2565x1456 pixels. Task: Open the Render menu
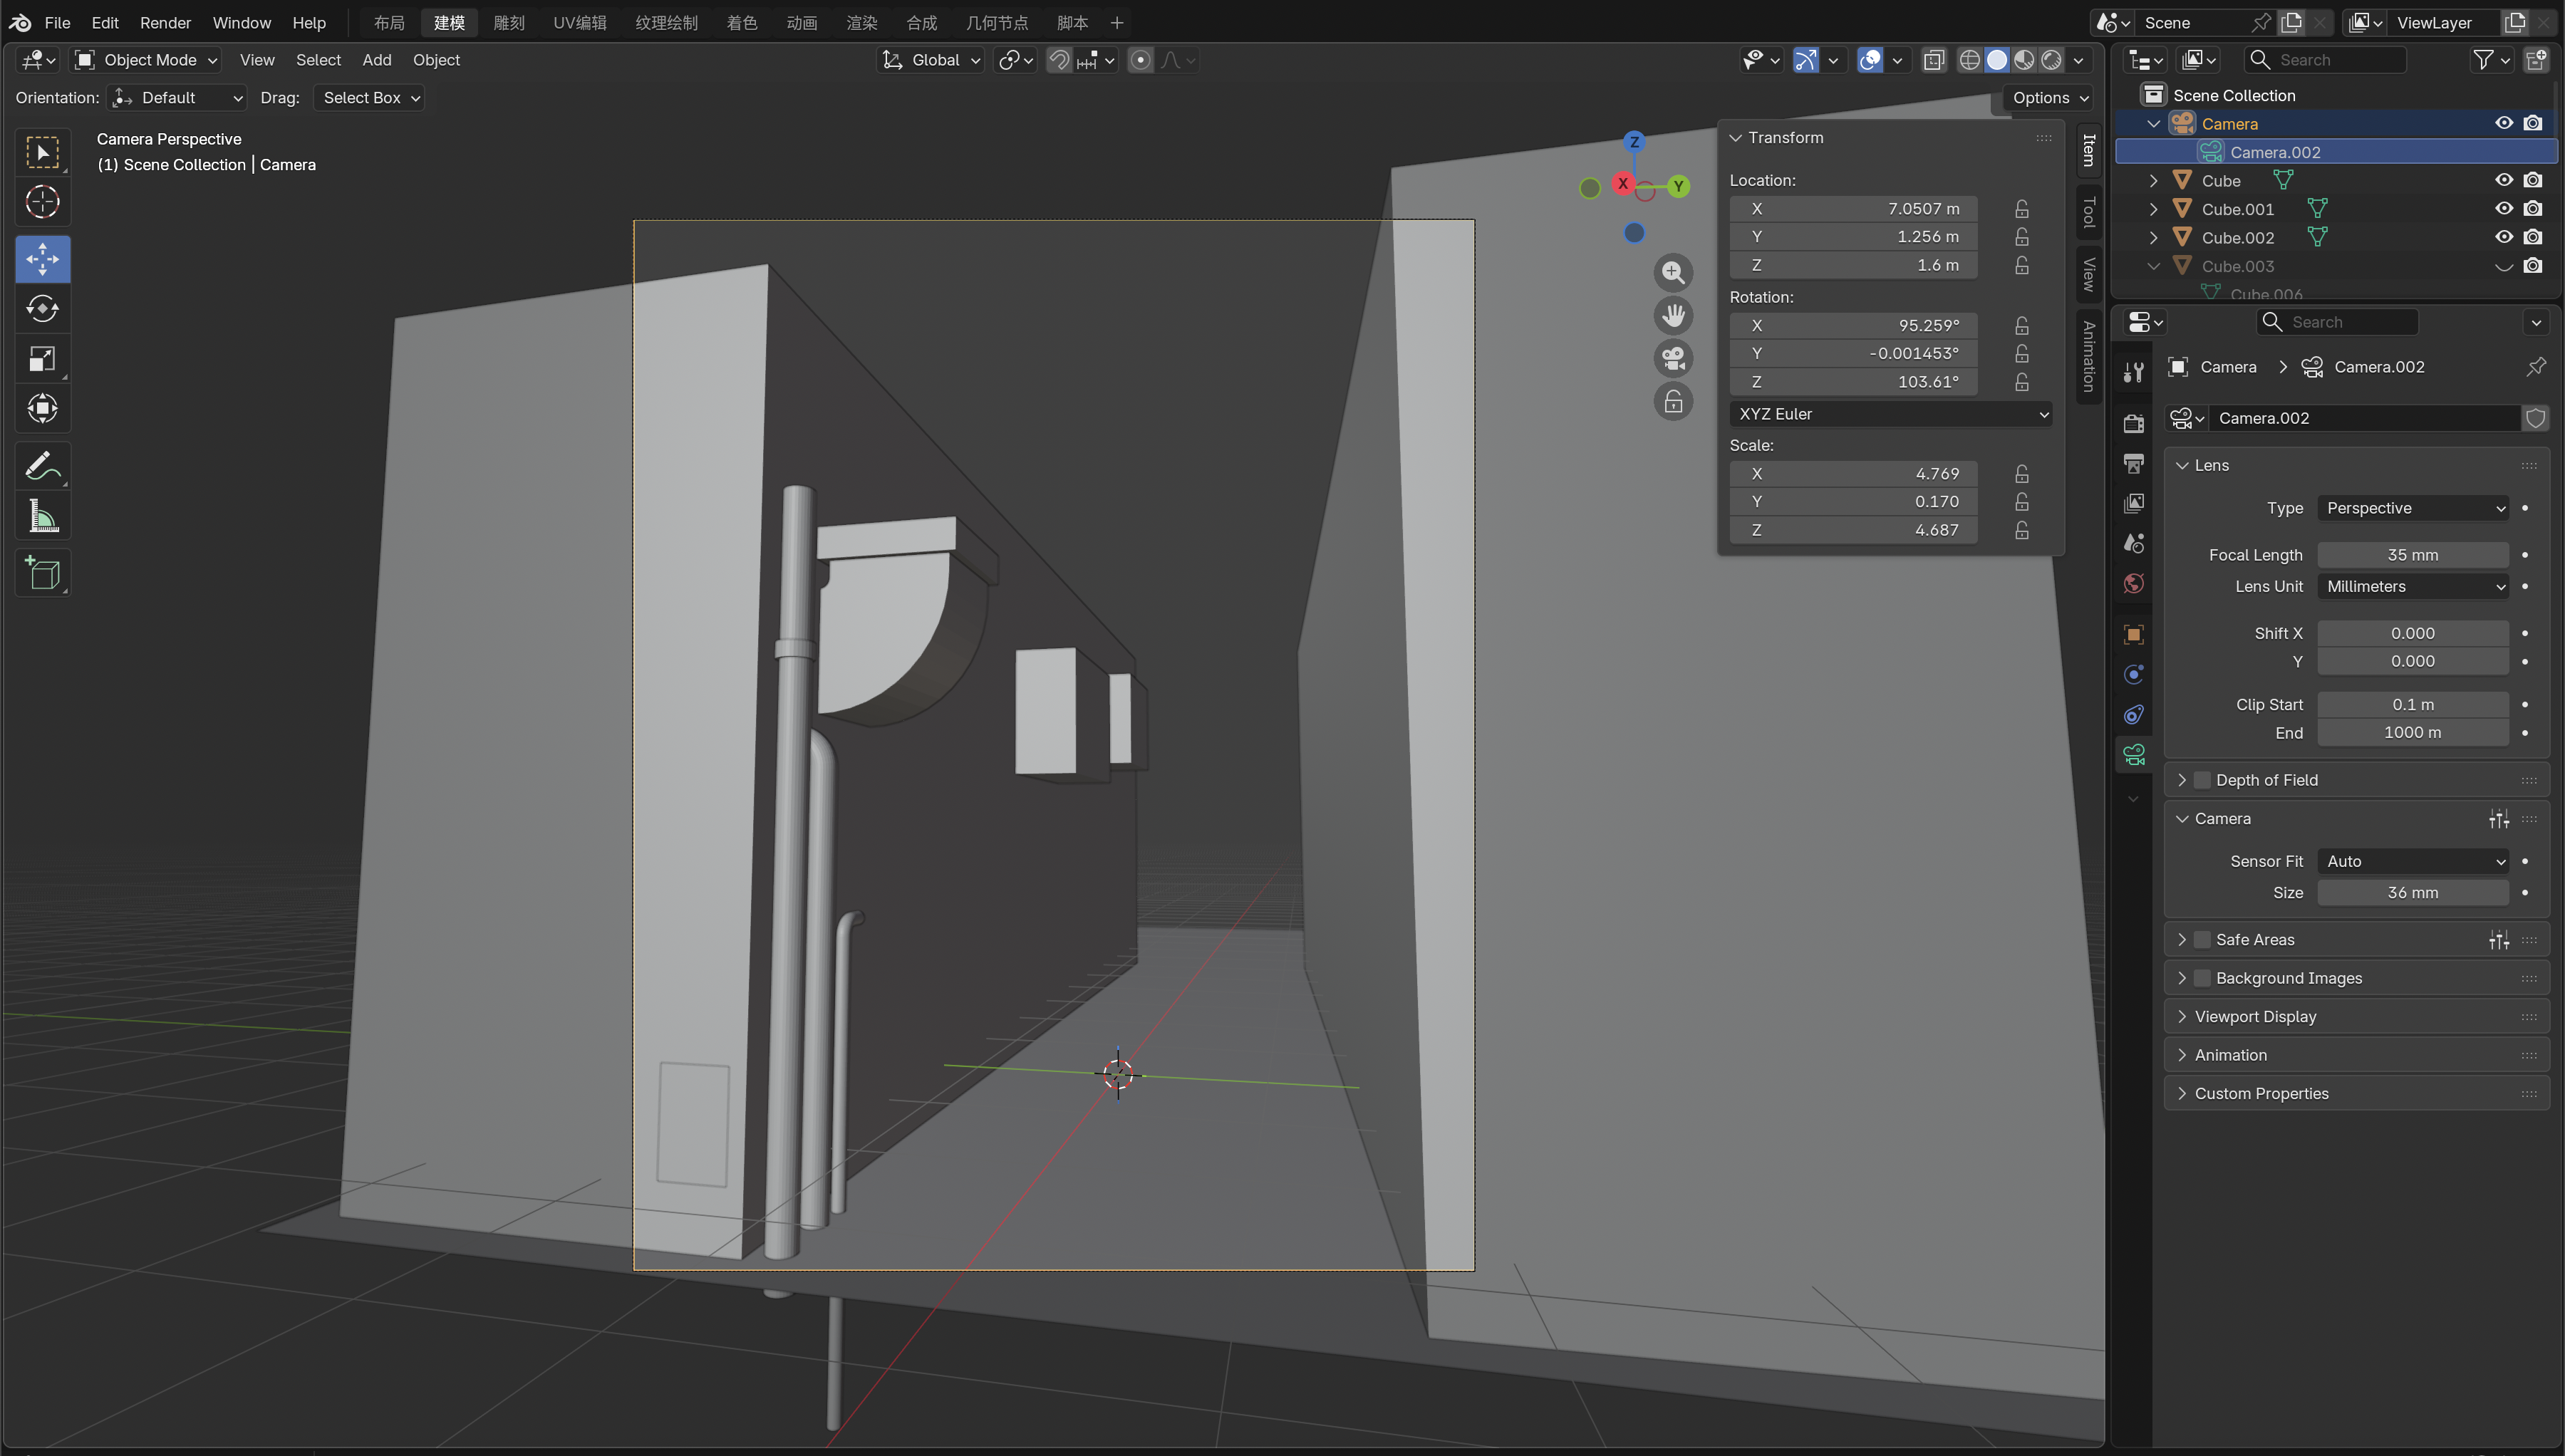coord(165,22)
